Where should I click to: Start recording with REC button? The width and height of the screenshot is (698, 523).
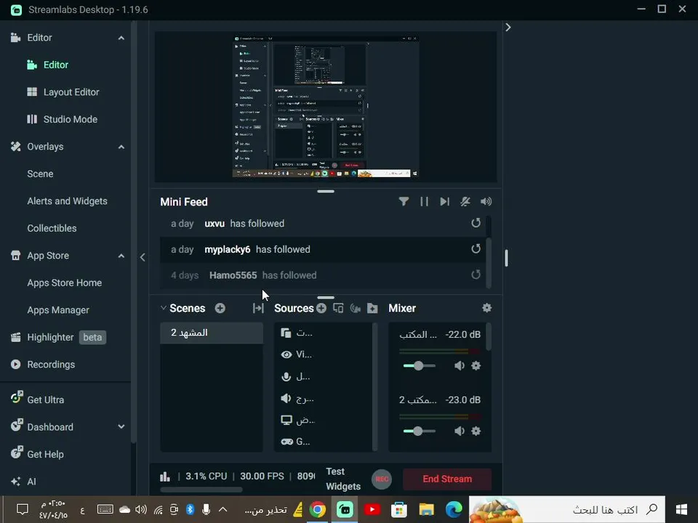tap(382, 479)
